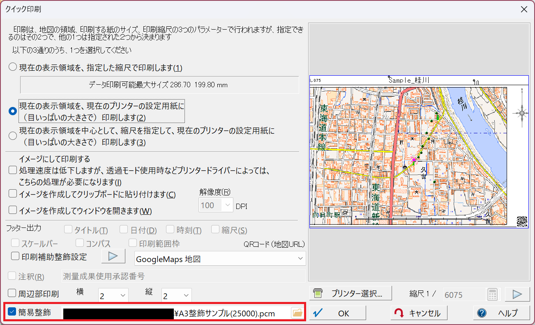This screenshot has height=325, width=535.
Task: Toggle the スケールバー checkbox
Action: tap(15, 243)
